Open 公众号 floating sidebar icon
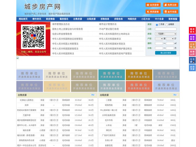 (192, 45)
